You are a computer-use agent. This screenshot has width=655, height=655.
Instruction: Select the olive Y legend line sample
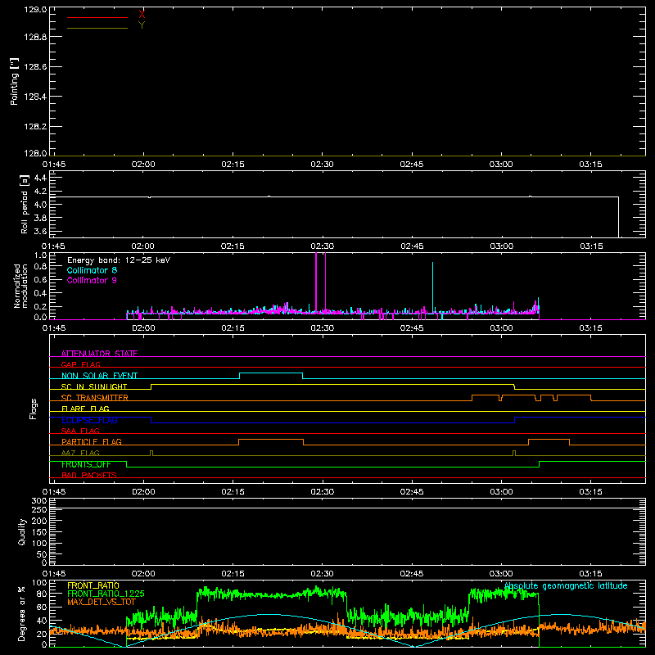pos(97,29)
